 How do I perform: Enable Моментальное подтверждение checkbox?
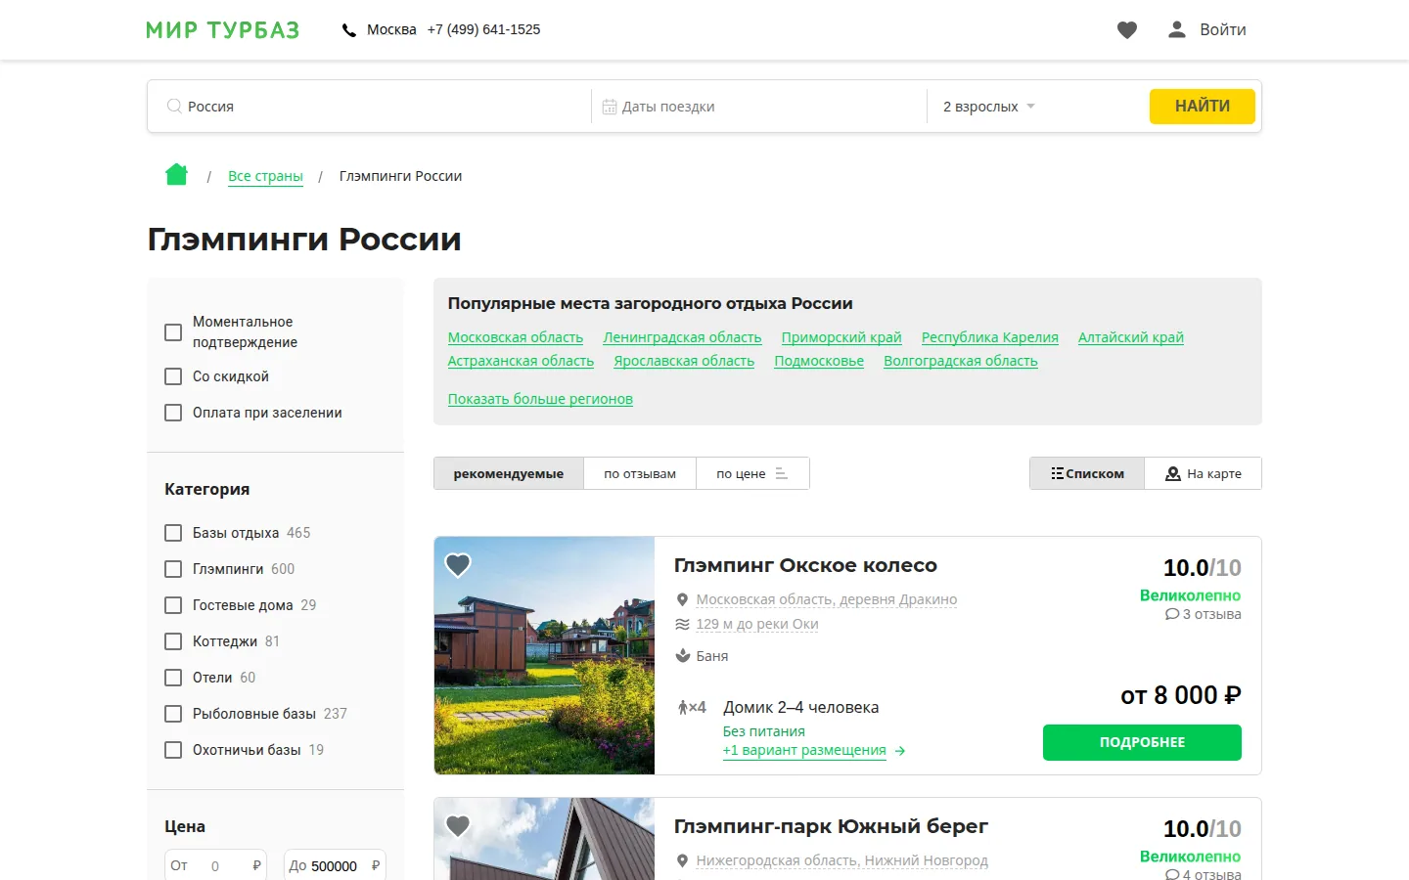click(173, 332)
